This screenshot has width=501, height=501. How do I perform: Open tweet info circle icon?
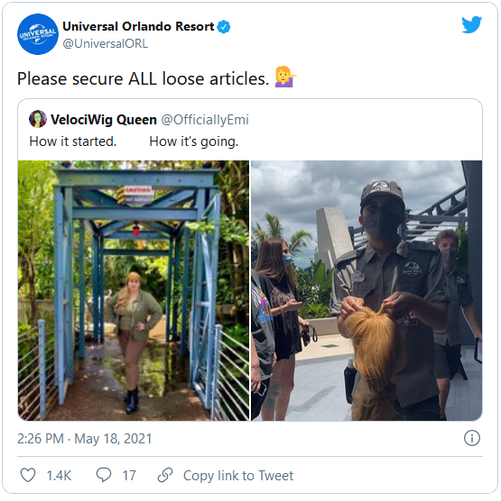[x=472, y=438]
